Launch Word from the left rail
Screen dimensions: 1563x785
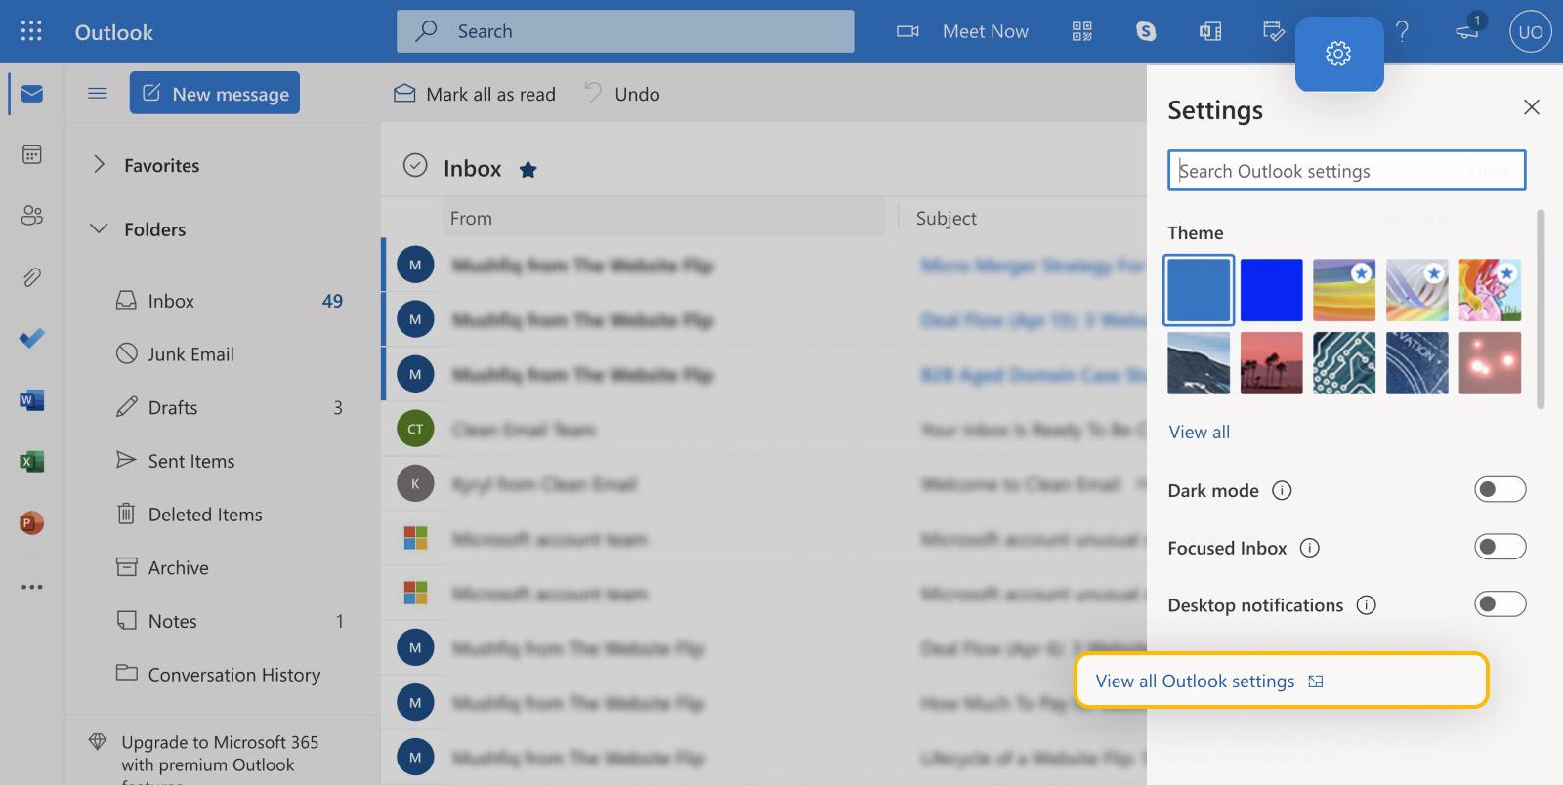32,400
